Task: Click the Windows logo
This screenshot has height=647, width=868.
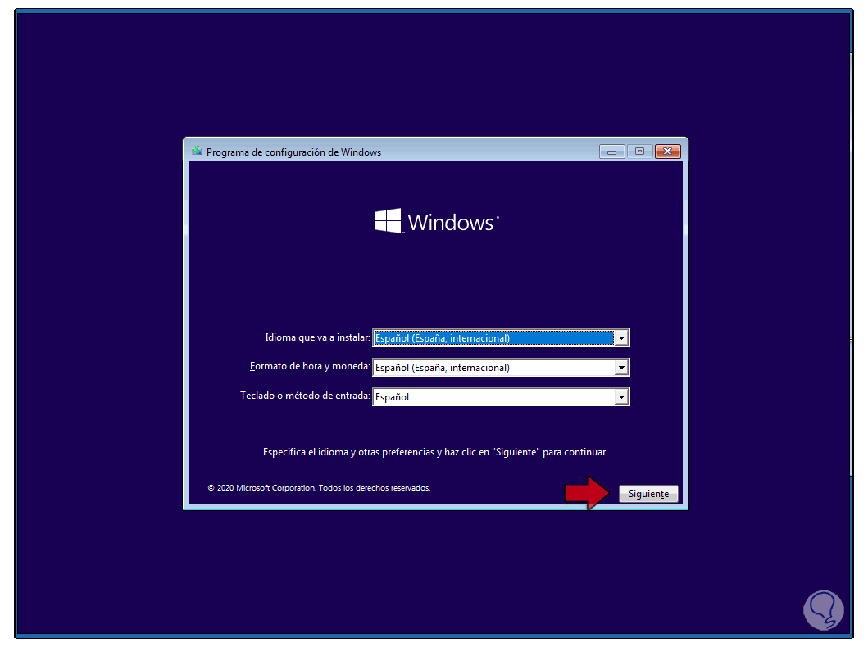Action: coord(437,222)
